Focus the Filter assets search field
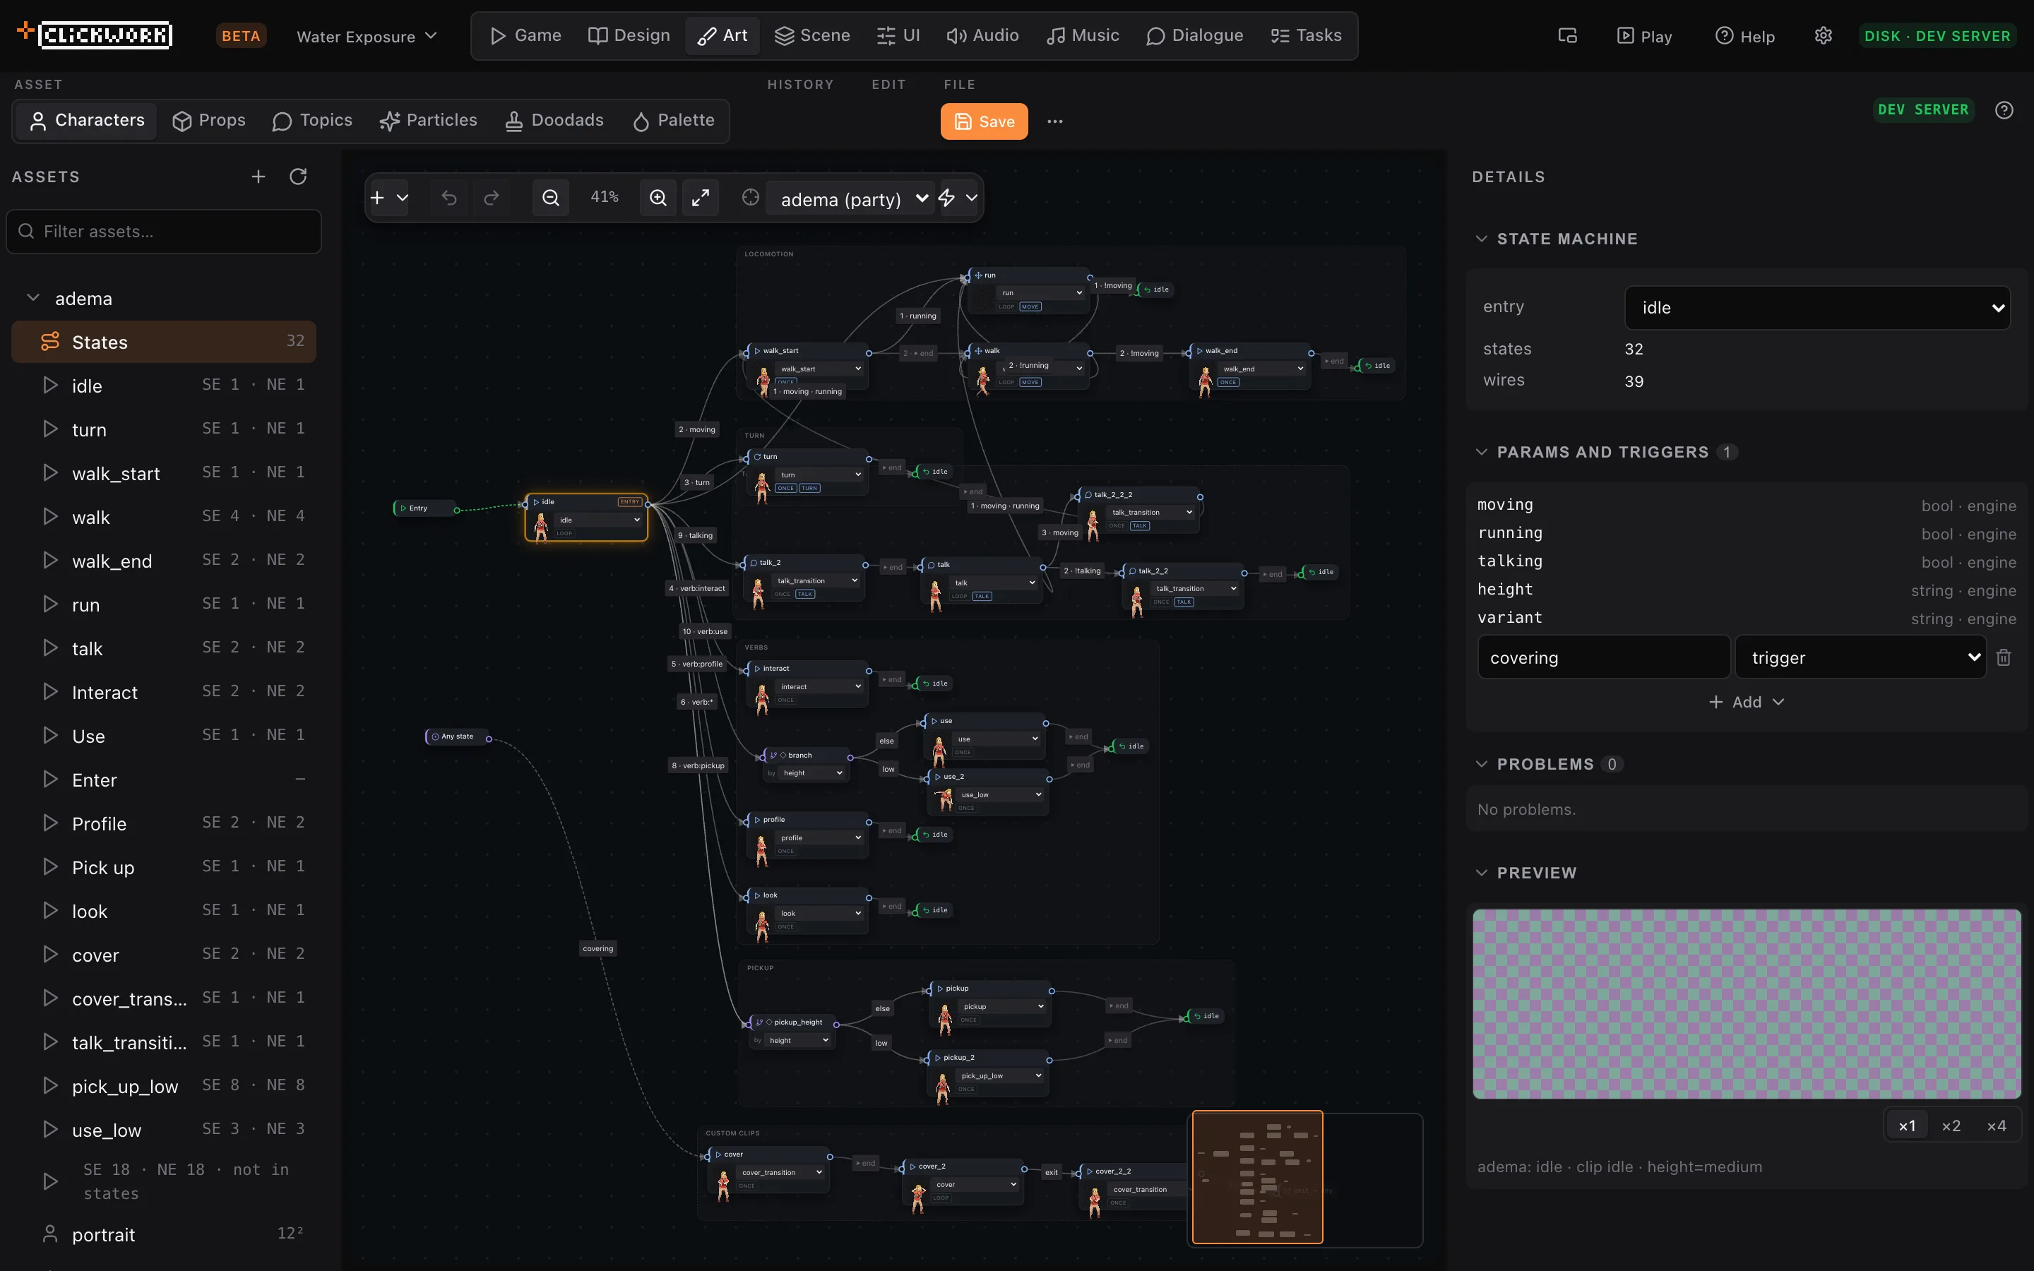Image resolution: width=2034 pixels, height=1271 pixels. point(164,231)
